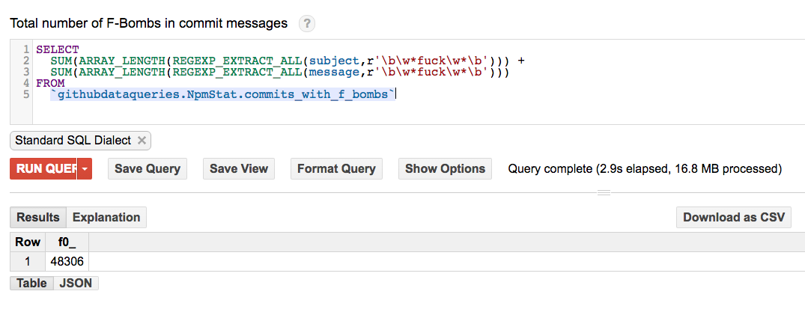Screen dimensions: 805x309
Task: Click the Standard SQL Dialect label
Action: coord(73,141)
